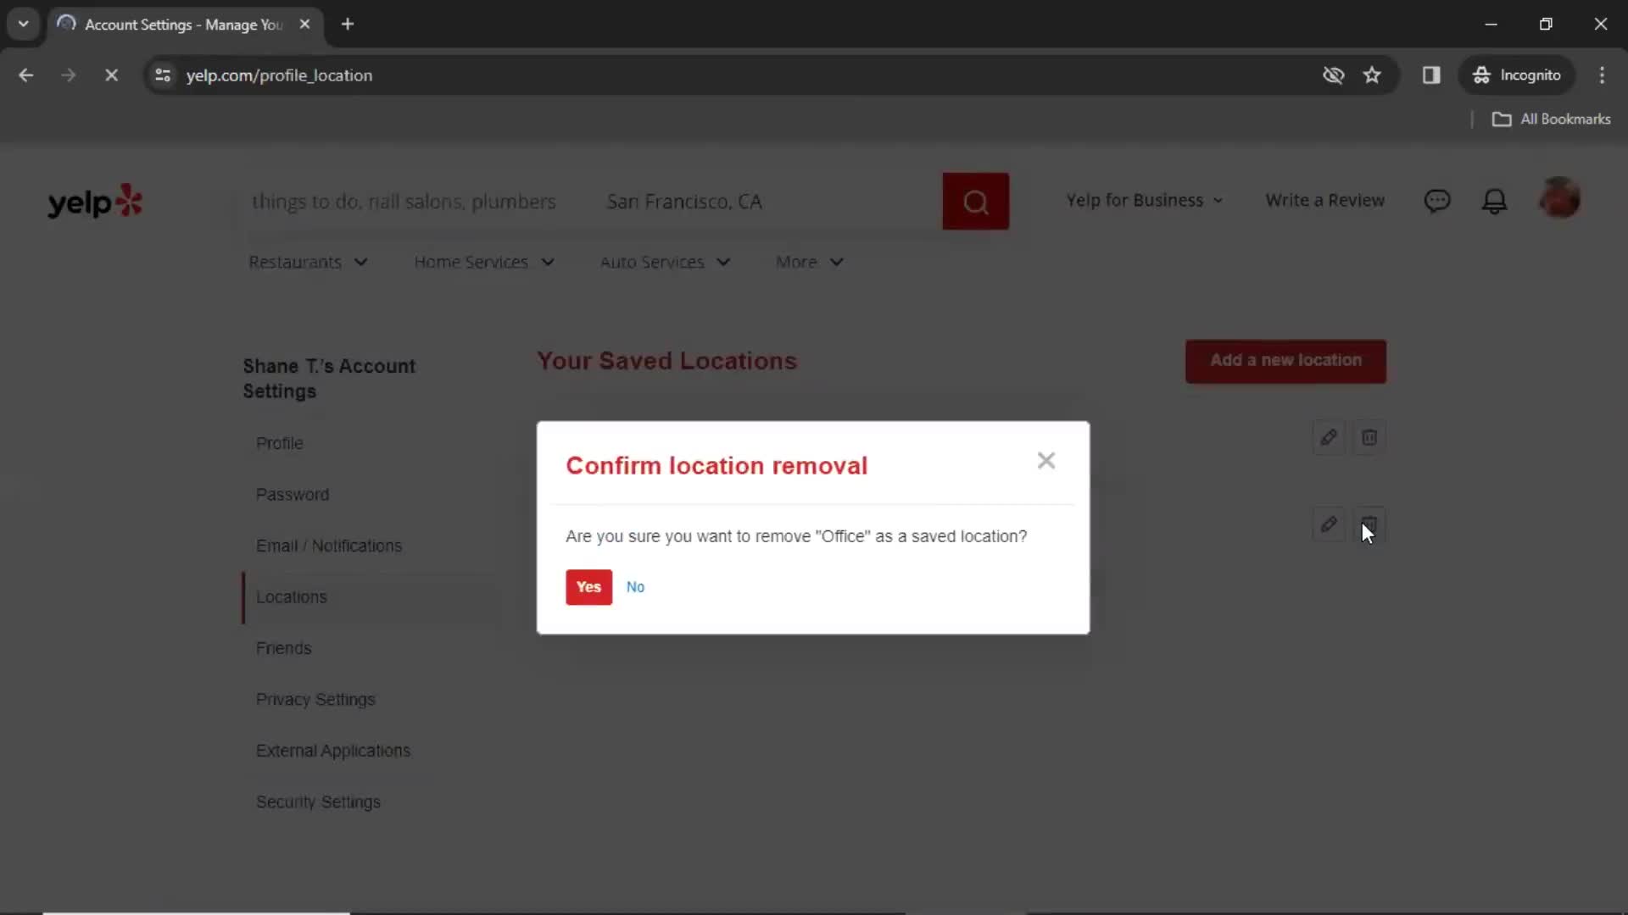Image resolution: width=1628 pixels, height=915 pixels.
Task: Expand the Home Services dropdown
Action: 485,262
